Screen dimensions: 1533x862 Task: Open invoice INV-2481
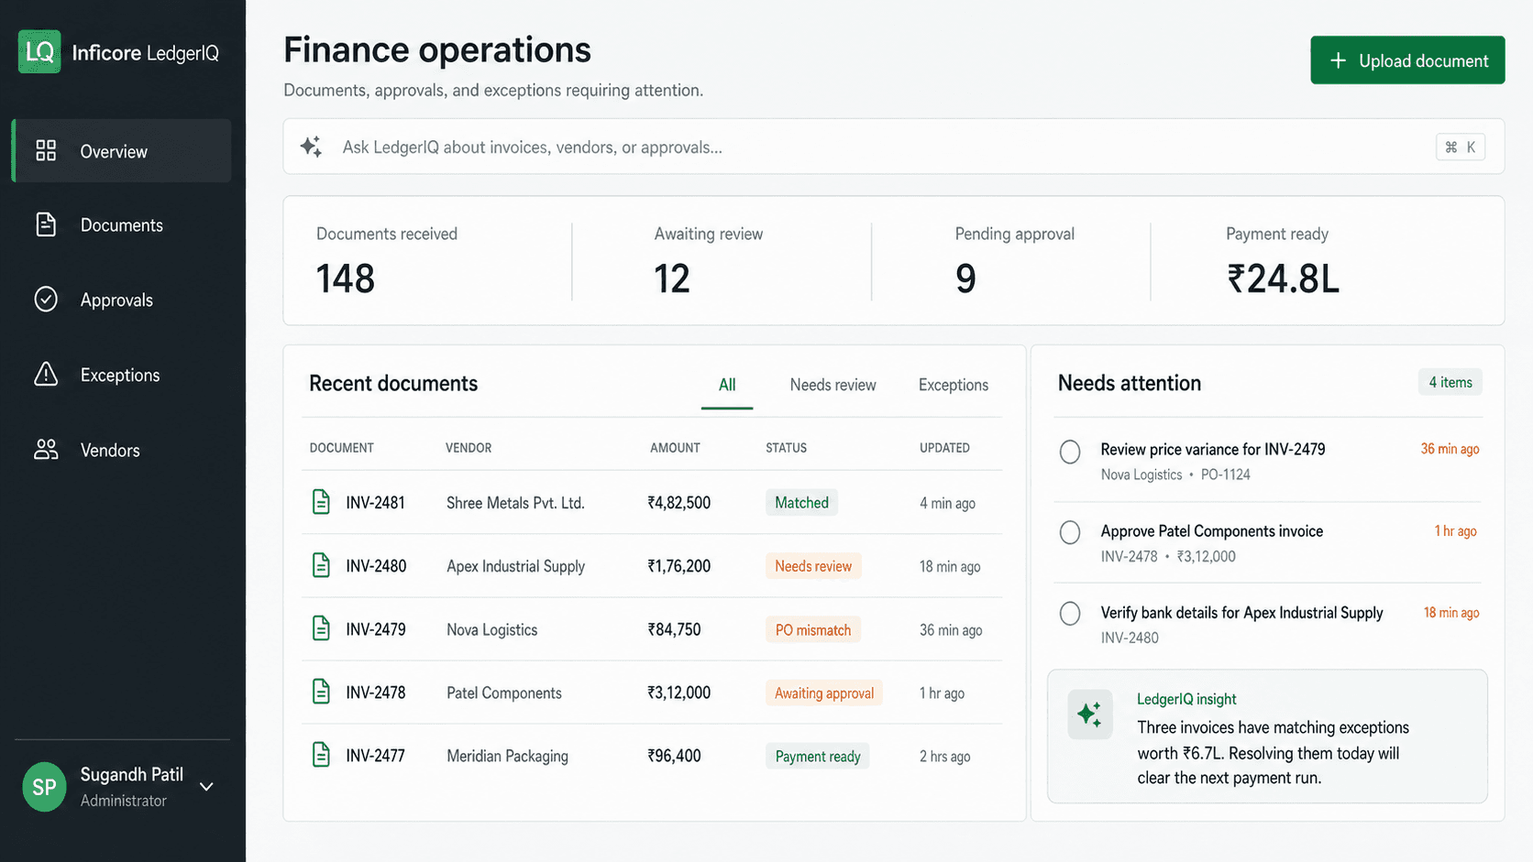click(375, 502)
